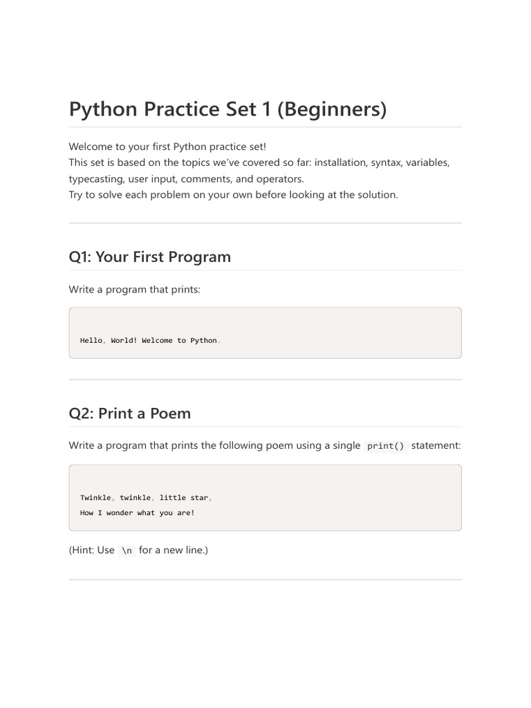The image size is (531, 708).
Task: Click the "Write a program that prints:" line
Action: pyautogui.click(x=134, y=289)
